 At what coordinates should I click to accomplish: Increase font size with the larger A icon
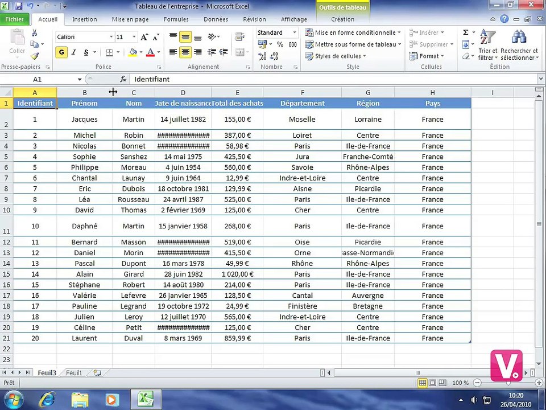(x=144, y=37)
